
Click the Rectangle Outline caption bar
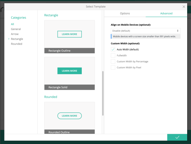[x=69, y=51]
